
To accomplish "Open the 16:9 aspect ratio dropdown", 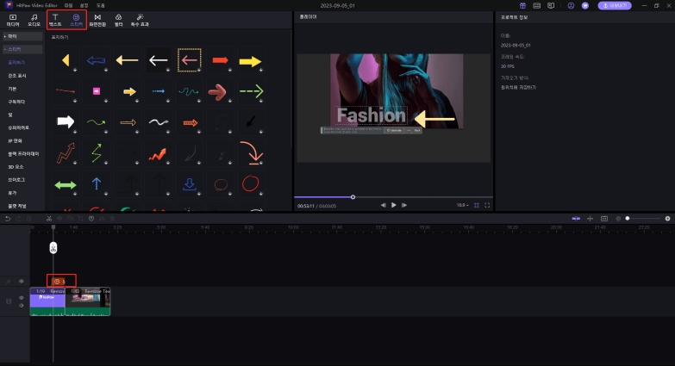I will (462, 205).
